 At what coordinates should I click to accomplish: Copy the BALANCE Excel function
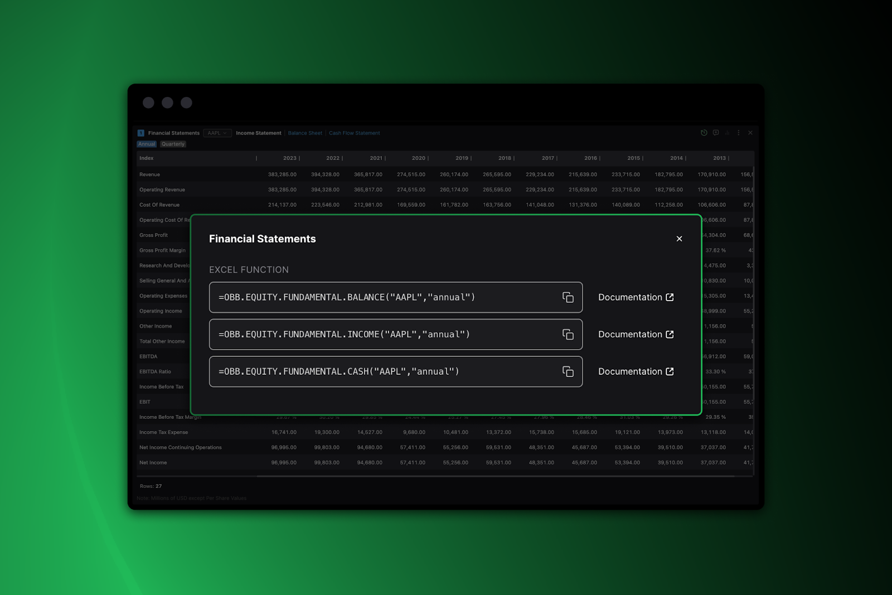pyautogui.click(x=568, y=297)
